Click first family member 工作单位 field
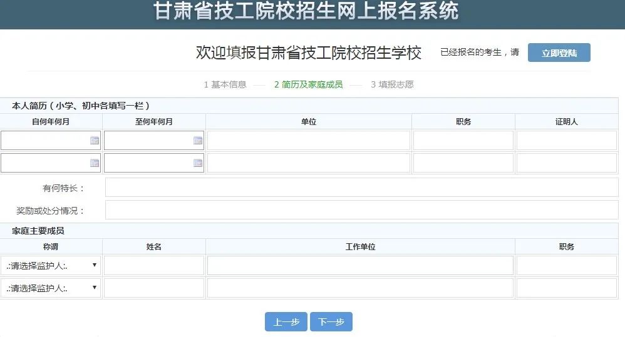Screen dimensions: 625x337 click(x=360, y=266)
